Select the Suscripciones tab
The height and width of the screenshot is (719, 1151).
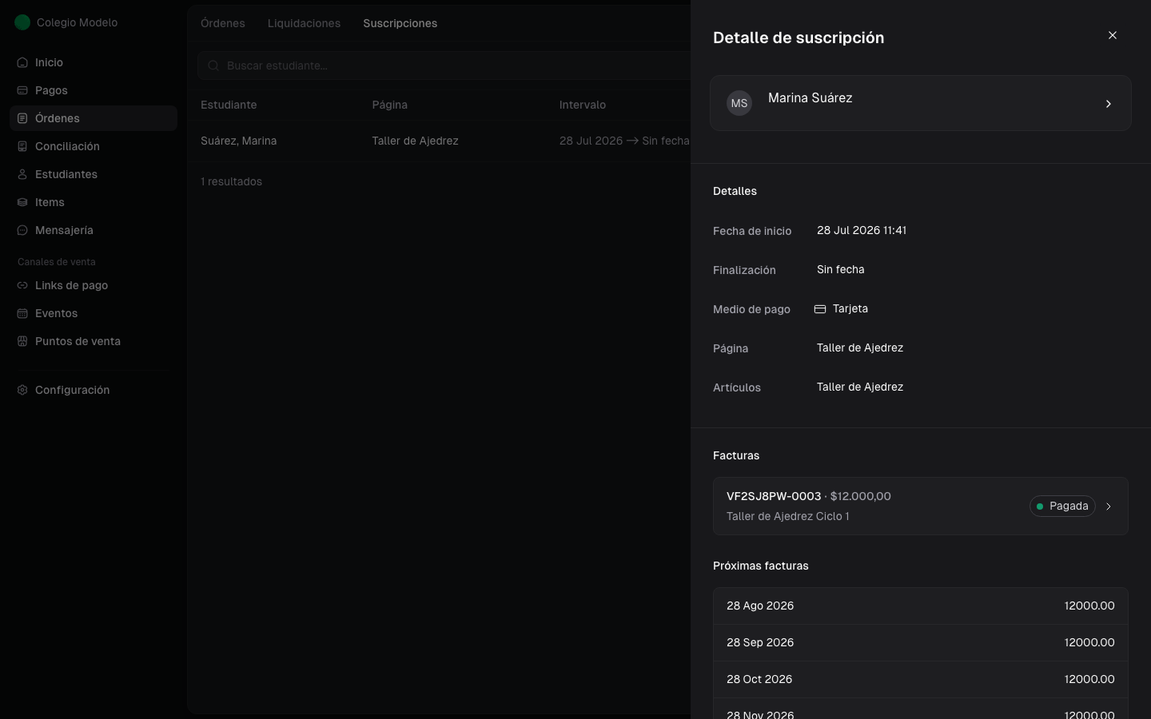400,23
